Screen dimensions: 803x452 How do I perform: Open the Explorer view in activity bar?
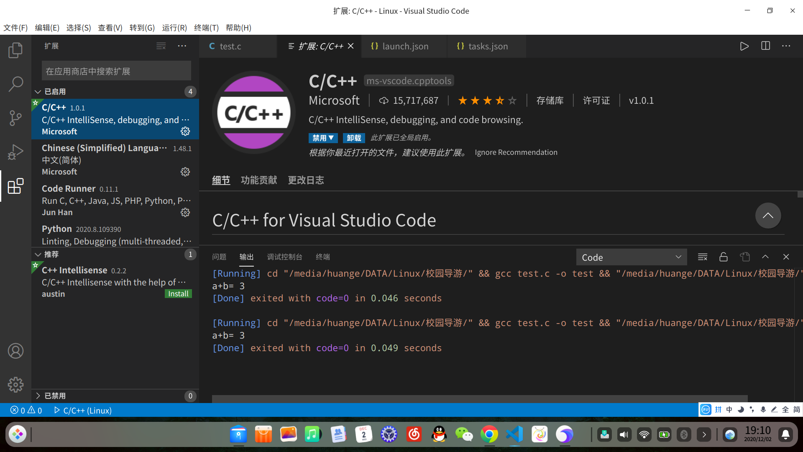point(15,50)
